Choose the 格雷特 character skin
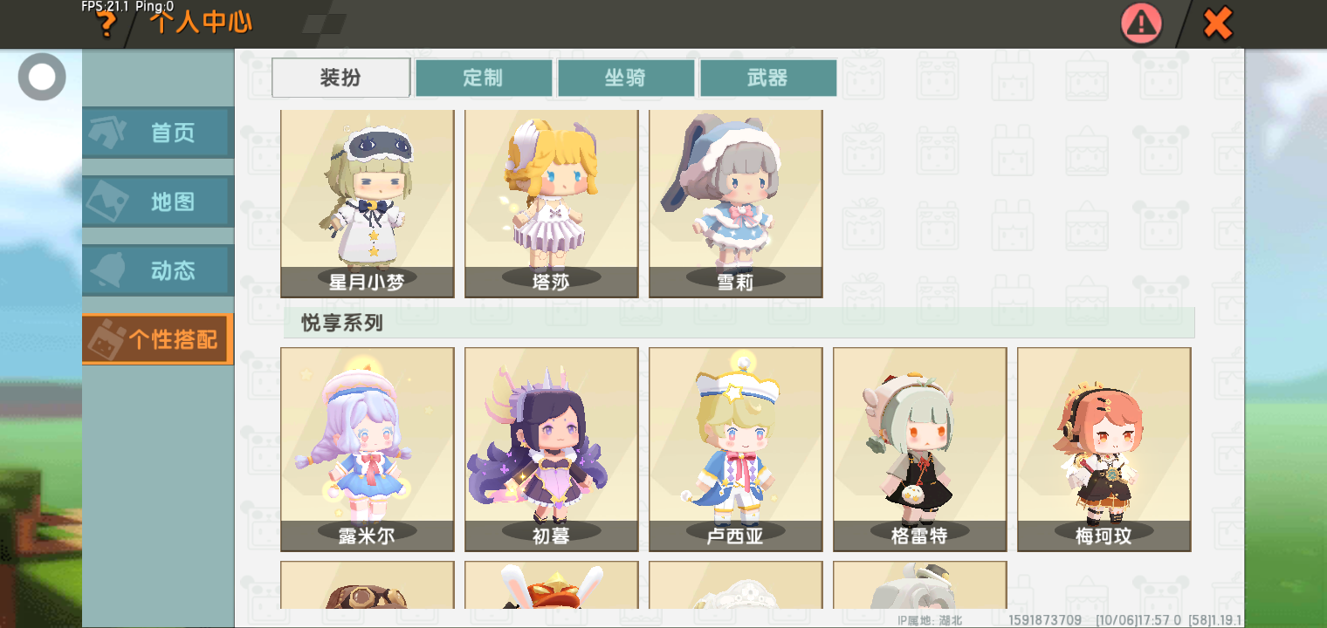The width and height of the screenshot is (1327, 628). (x=920, y=449)
